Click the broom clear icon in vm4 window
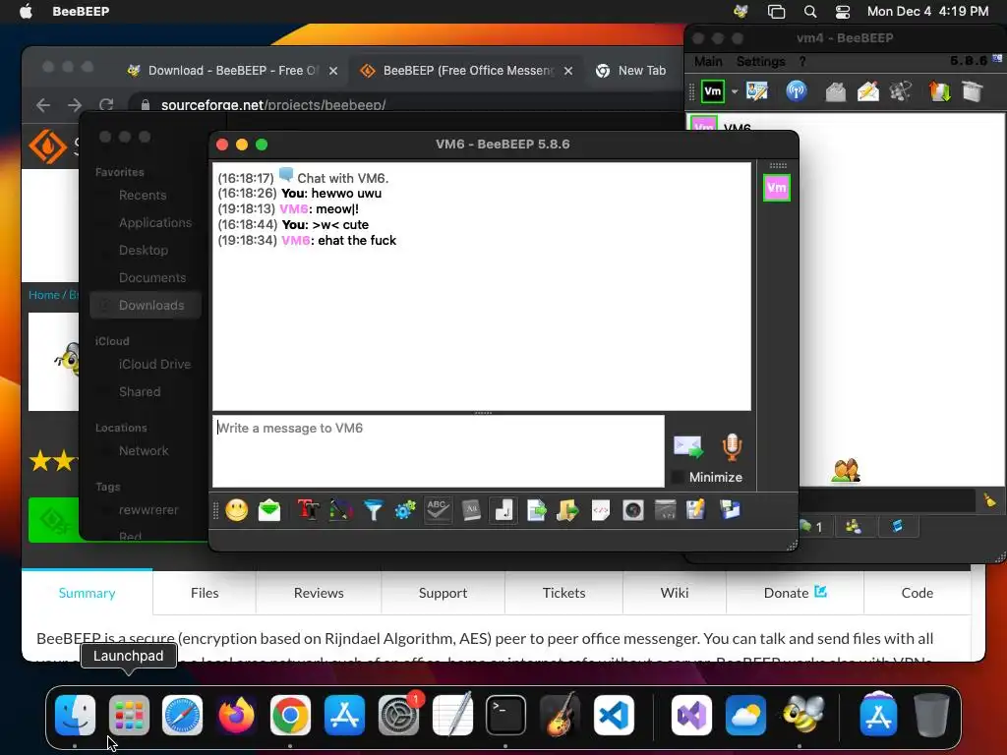Screen dimensions: 1007x755 click(989, 500)
